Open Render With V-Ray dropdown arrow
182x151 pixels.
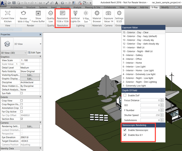[x=30, y=20]
